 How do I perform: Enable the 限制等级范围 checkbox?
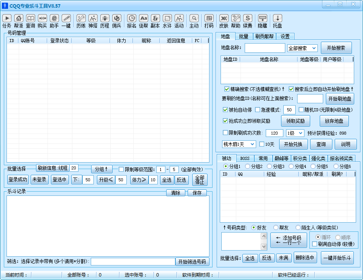121,169
